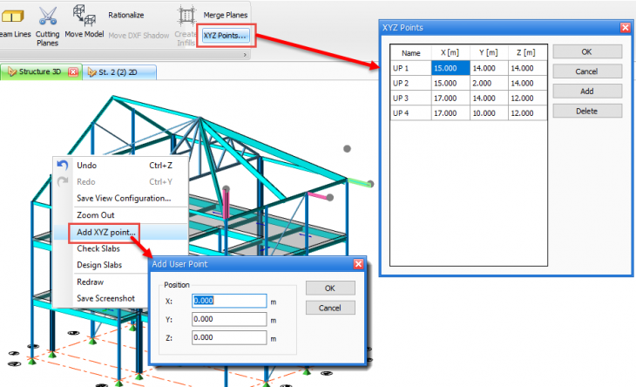636x387 pixels.
Task: Click the Undo arrow icon in context menu
Action: [x=63, y=165]
